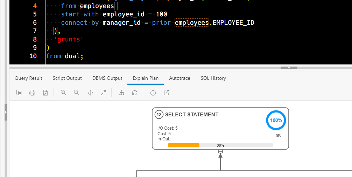This screenshot has height=177, width=352.
Task: Switch to the Autotrace tab
Action: 179,78
